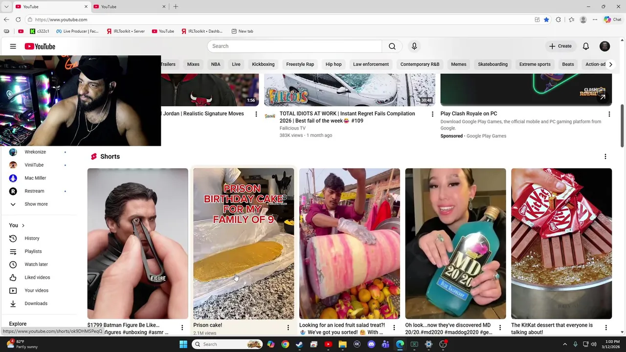Click the Create button
This screenshot has height=352, width=626.
[x=560, y=46]
